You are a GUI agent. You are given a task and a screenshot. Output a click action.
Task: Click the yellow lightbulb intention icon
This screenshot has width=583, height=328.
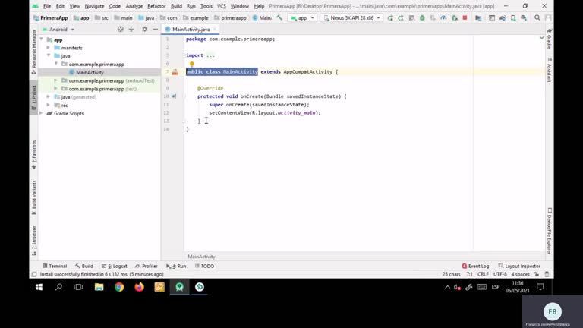(x=191, y=65)
